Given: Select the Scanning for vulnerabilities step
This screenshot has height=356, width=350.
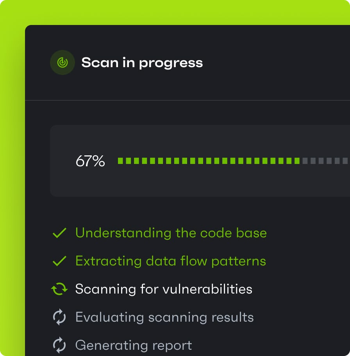Looking at the screenshot, I should tap(164, 289).
